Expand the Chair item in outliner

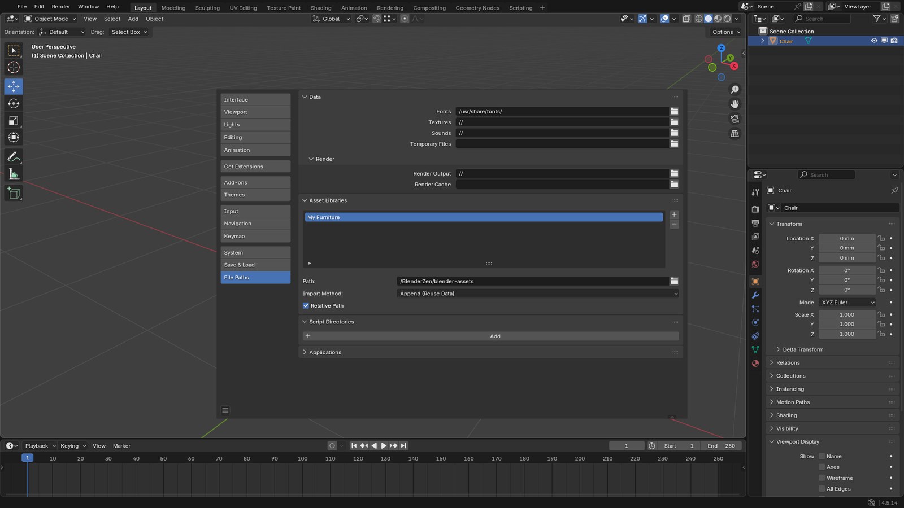click(763, 41)
